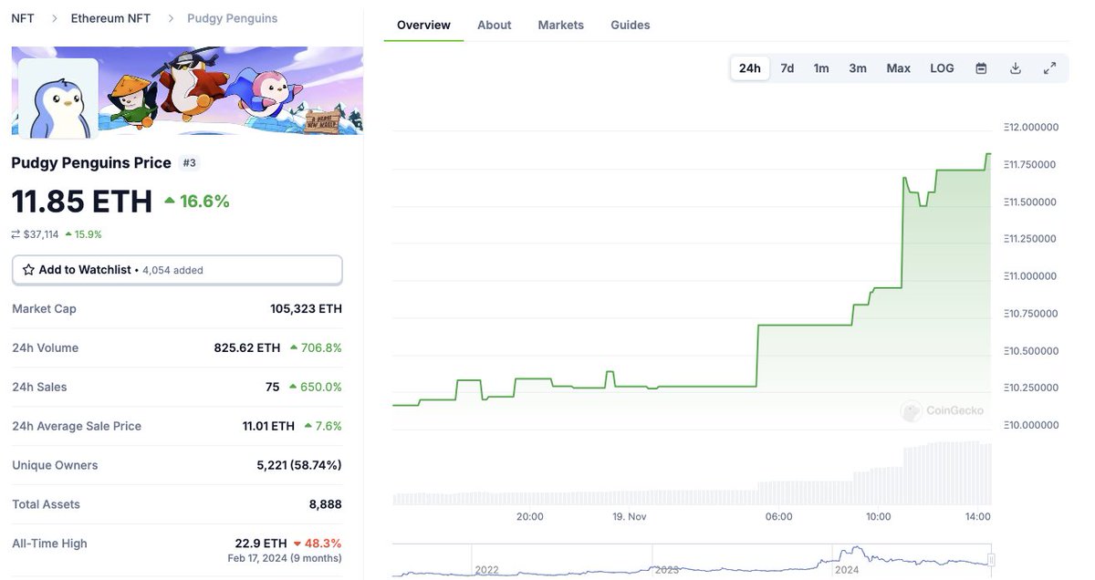Click the currency conversion swap icon near $37,114
Screen dimensions: 1095x580
(16, 233)
